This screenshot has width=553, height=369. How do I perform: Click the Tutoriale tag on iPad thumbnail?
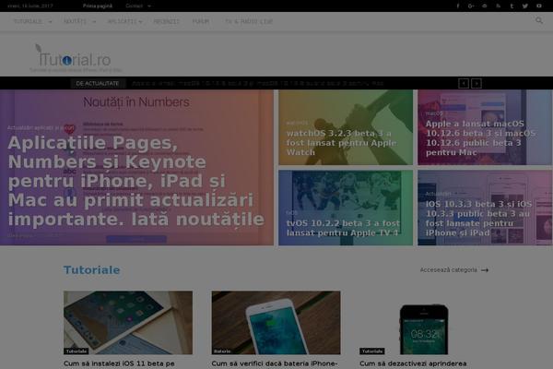tap(76, 351)
